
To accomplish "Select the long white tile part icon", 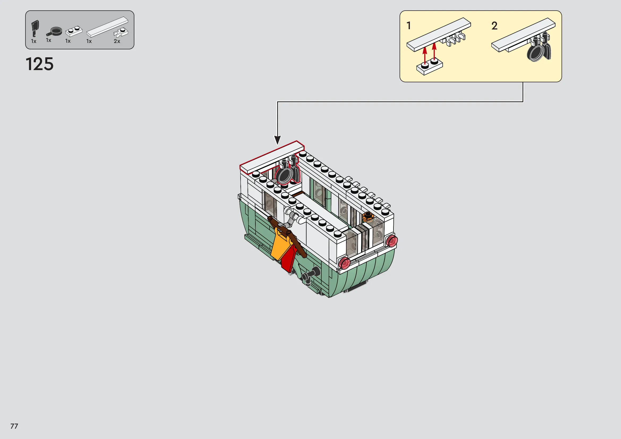I will point(107,27).
